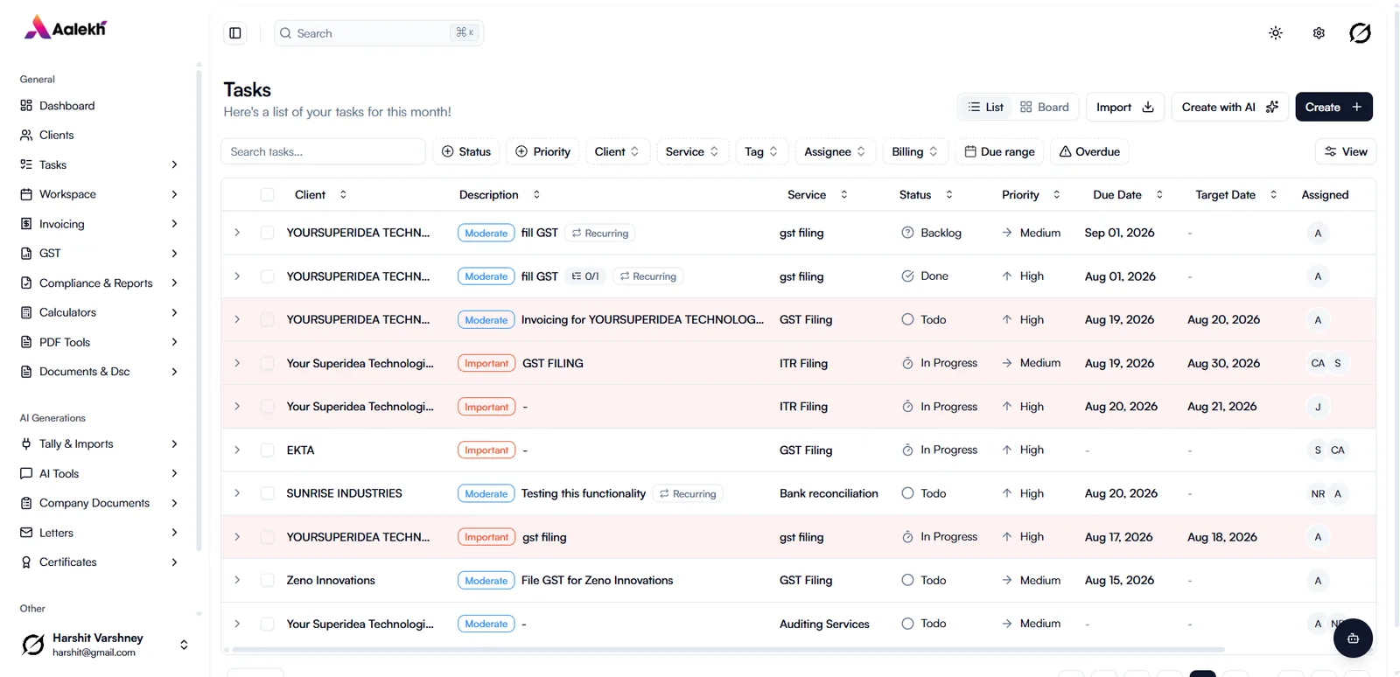Filter by Overdue tasks

point(1089,151)
